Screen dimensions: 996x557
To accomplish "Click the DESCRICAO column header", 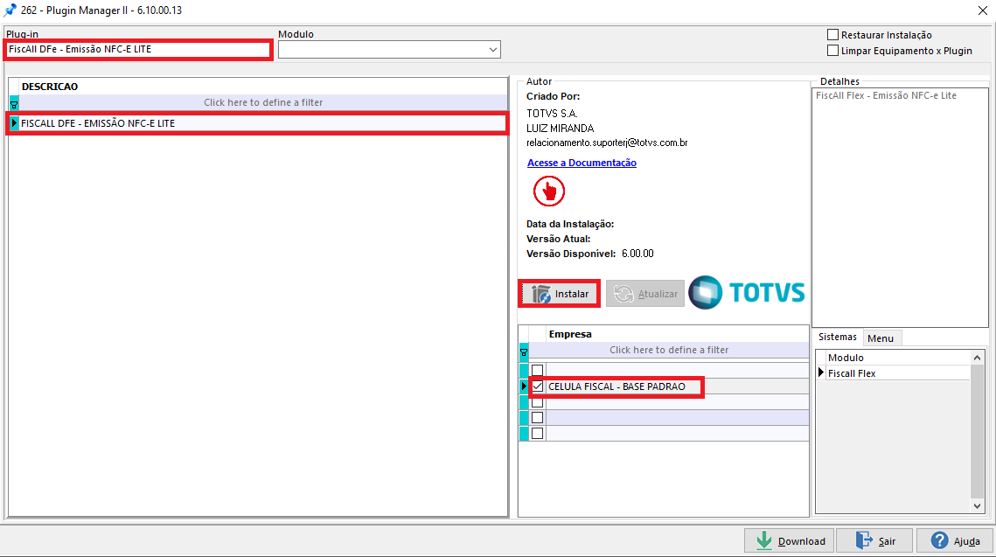I will point(263,87).
